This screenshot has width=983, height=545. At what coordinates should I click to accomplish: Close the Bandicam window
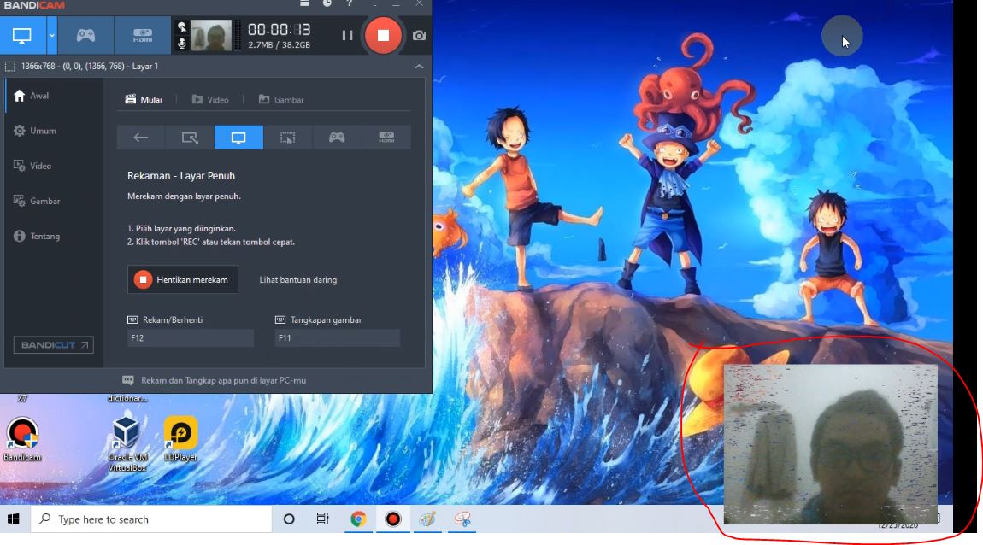click(419, 3)
